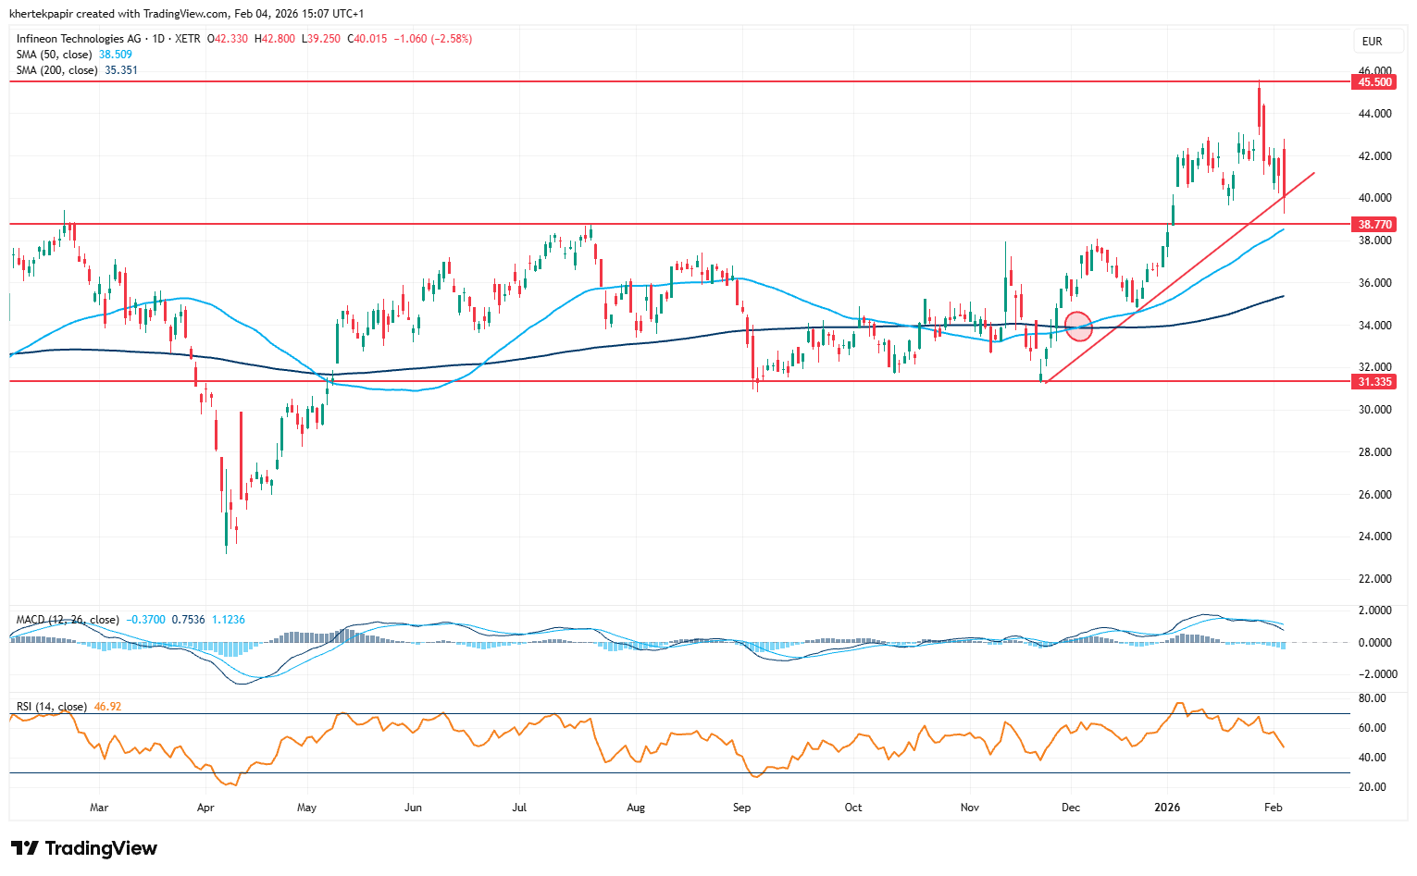Click the SMA (200, close) legend
The width and height of the screenshot is (1417, 876).
[x=56, y=70]
